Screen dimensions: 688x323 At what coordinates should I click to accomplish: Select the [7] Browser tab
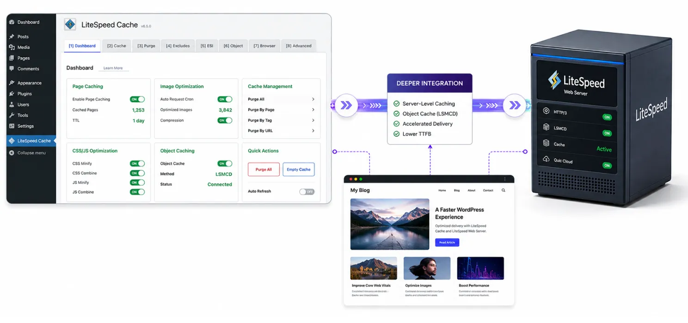click(264, 46)
